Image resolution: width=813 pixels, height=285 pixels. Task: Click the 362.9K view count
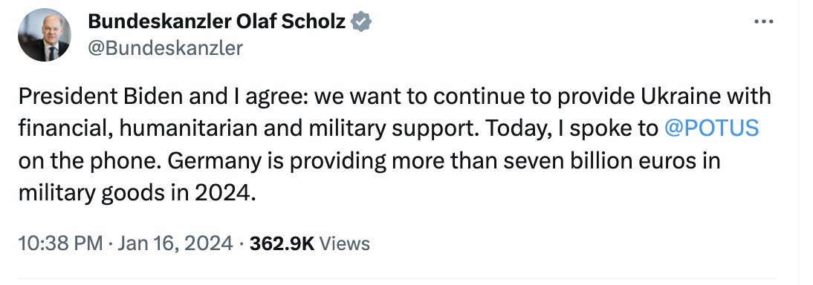pyautogui.click(x=282, y=243)
